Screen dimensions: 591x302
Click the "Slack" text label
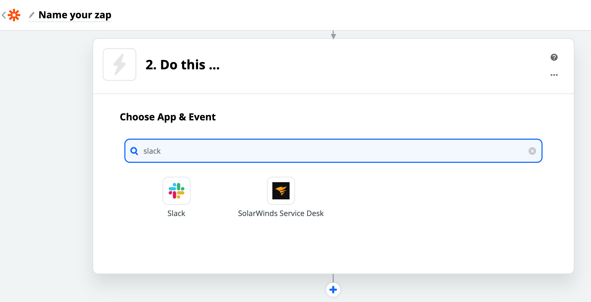(176, 213)
